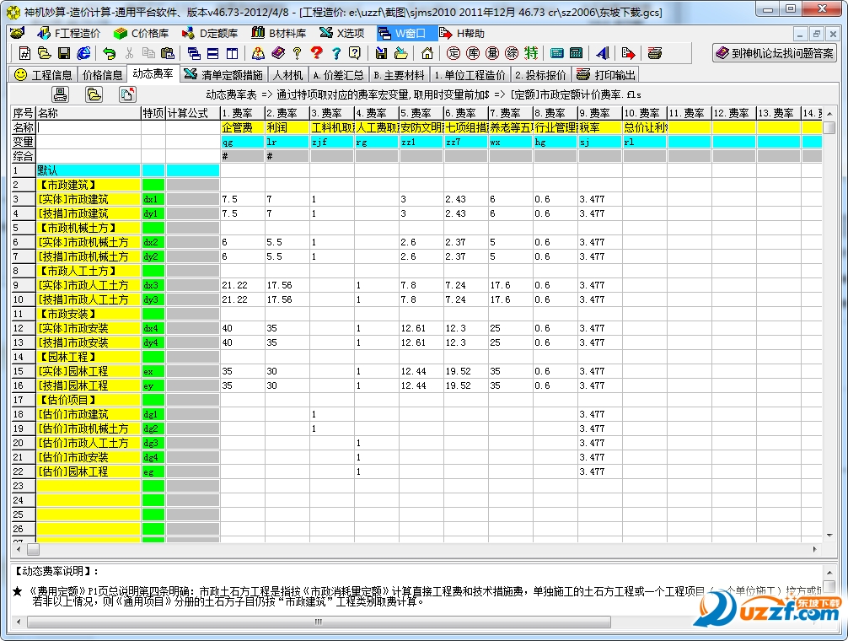Select the 【市政建筑】 category row
Image resolution: width=848 pixels, height=641 pixels.
coord(89,185)
